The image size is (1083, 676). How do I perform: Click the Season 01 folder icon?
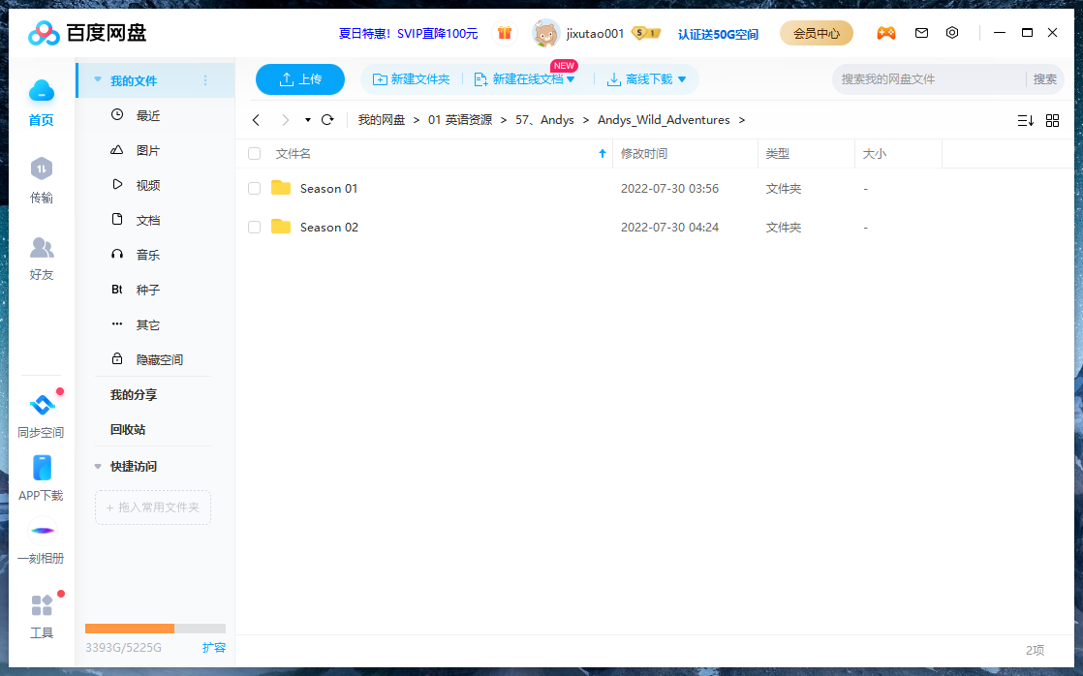[281, 188]
